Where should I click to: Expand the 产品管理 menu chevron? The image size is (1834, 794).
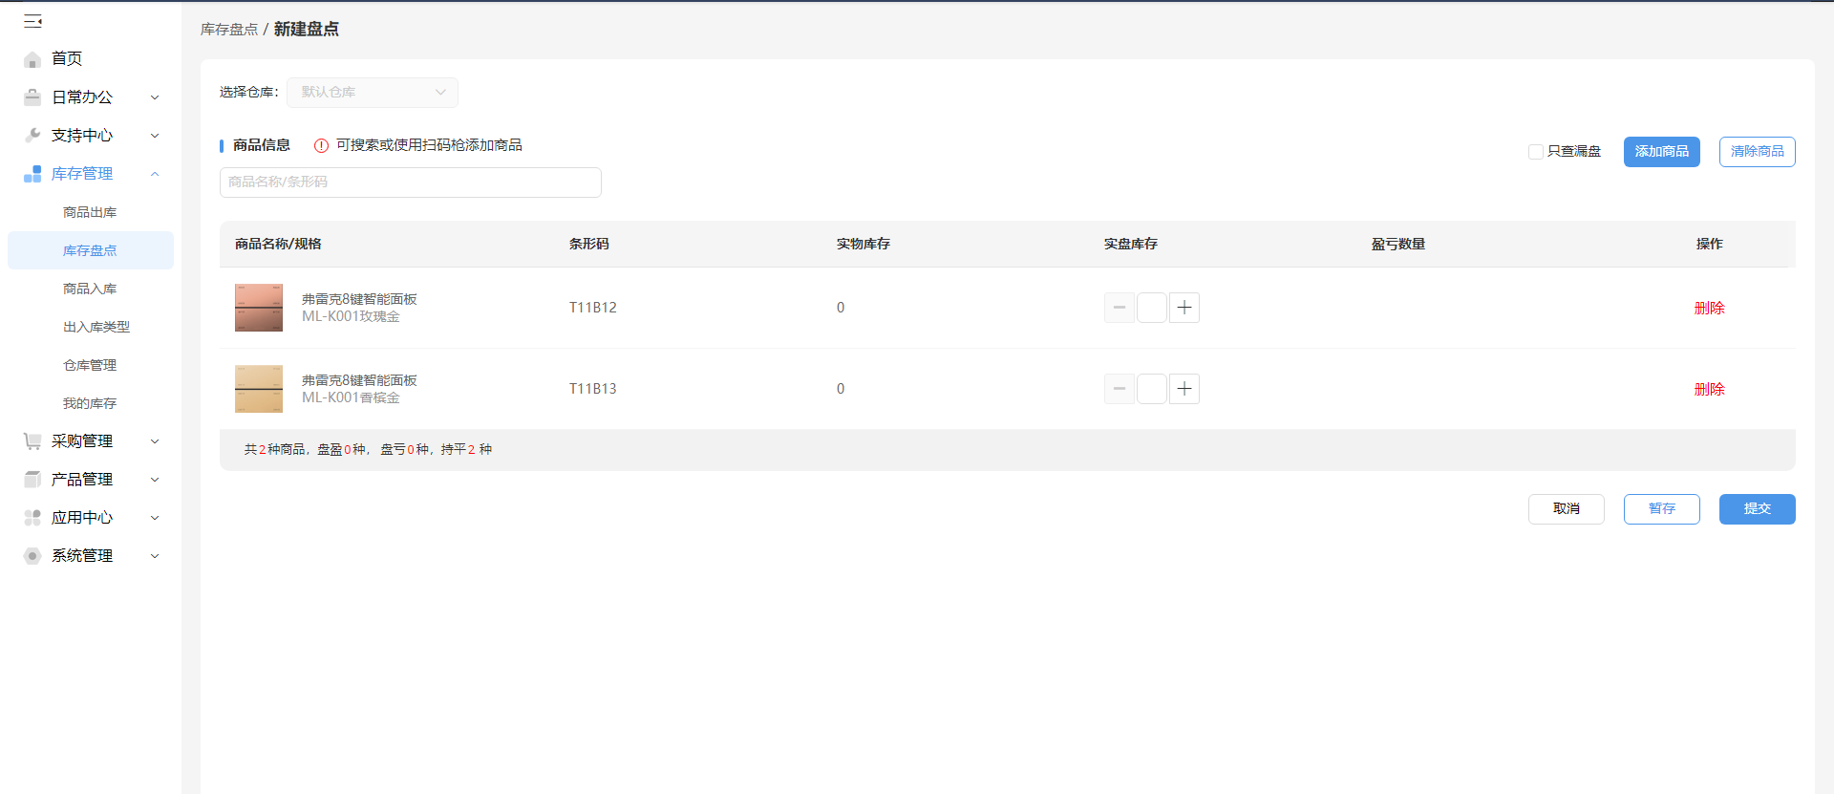tap(155, 480)
